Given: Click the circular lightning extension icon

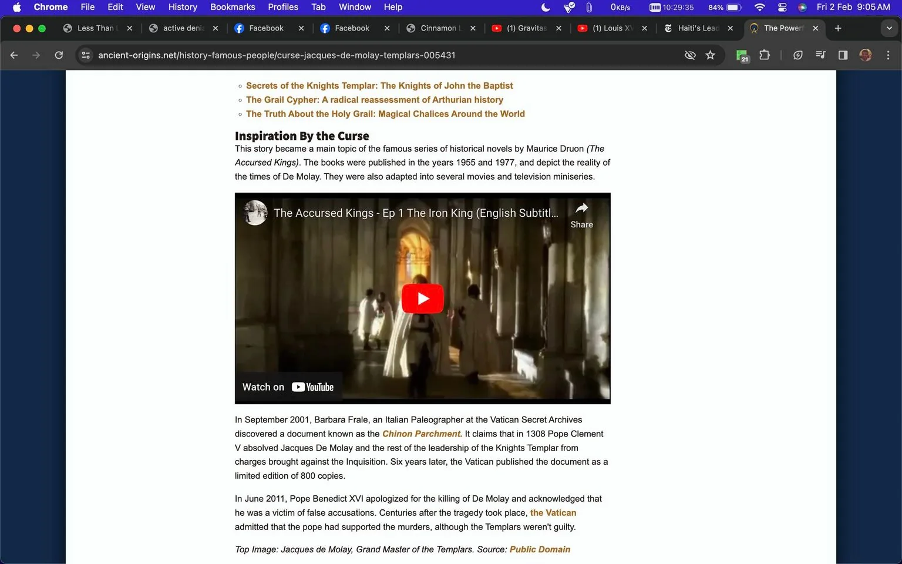Looking at the screenshot, I should point(797,55).
